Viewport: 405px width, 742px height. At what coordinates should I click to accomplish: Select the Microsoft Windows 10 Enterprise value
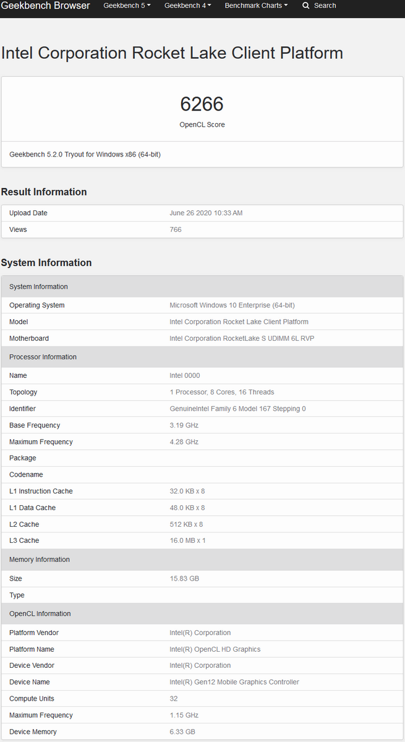tap(232, 305)
